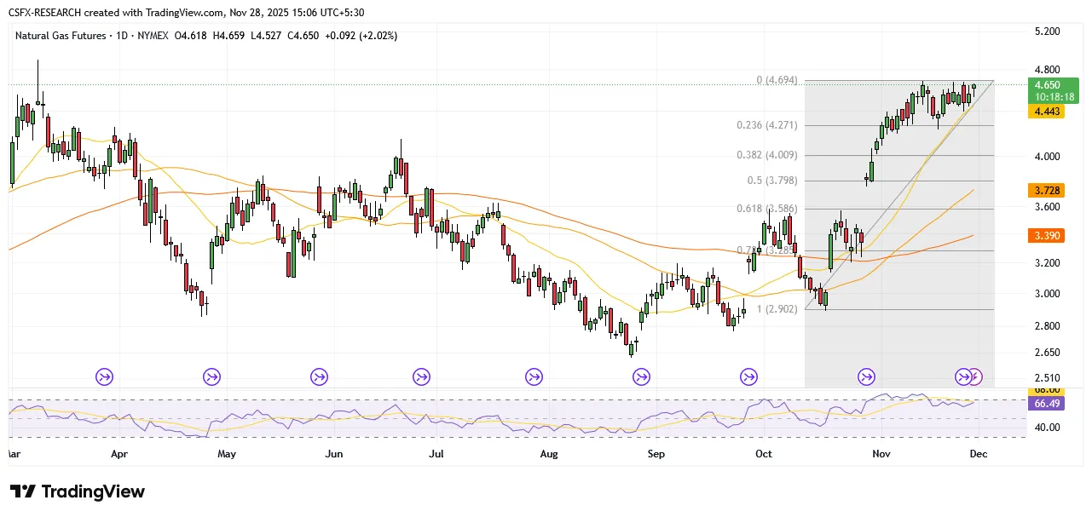
Task: Open the rollover marker nearest the September label
Action: click(x=641, y=376)
